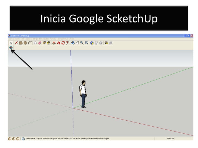This screenshot has width=198, height=148.
Task: Open the Ventana menu
Action: pos(53,39)
